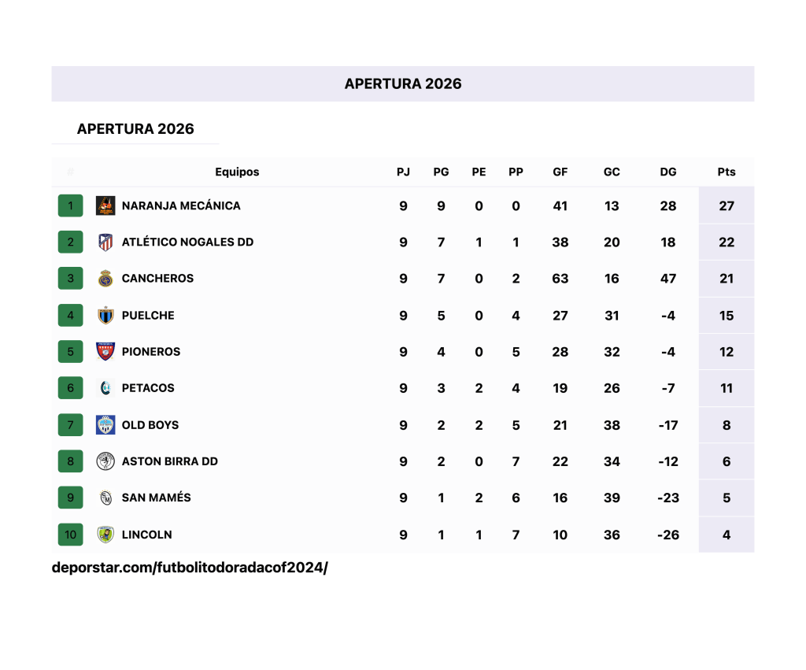The height and width of the screenshot is (670, 806).
Task: Click the green position badge number 10
Action: click(70, 535)
